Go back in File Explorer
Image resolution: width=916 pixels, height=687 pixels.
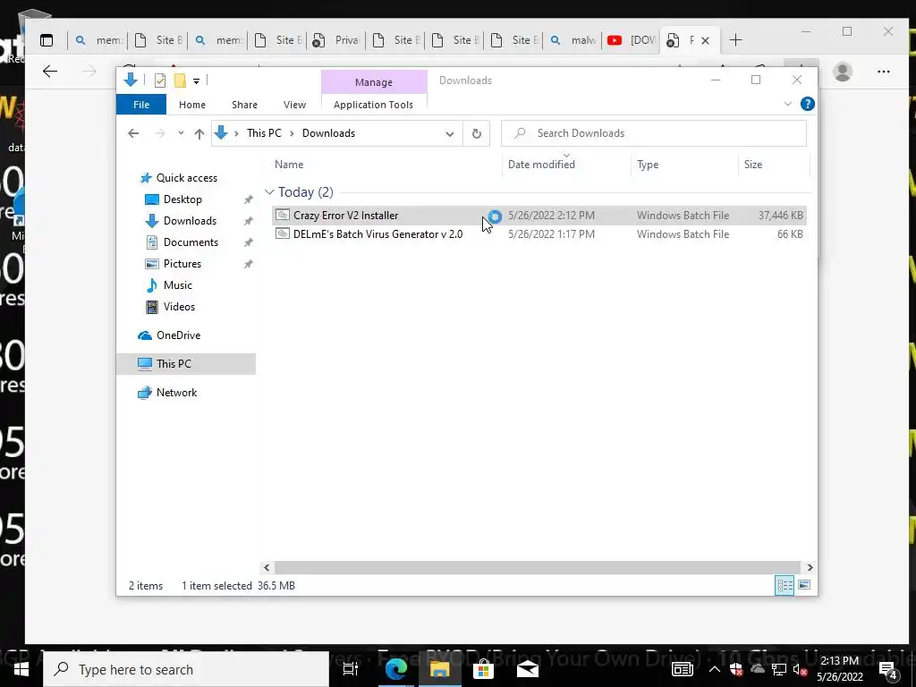pyautogui.click(x=133, y=133)
